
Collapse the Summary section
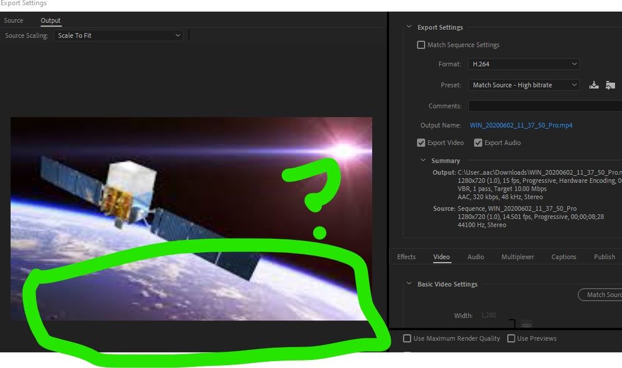pos(423,160)
